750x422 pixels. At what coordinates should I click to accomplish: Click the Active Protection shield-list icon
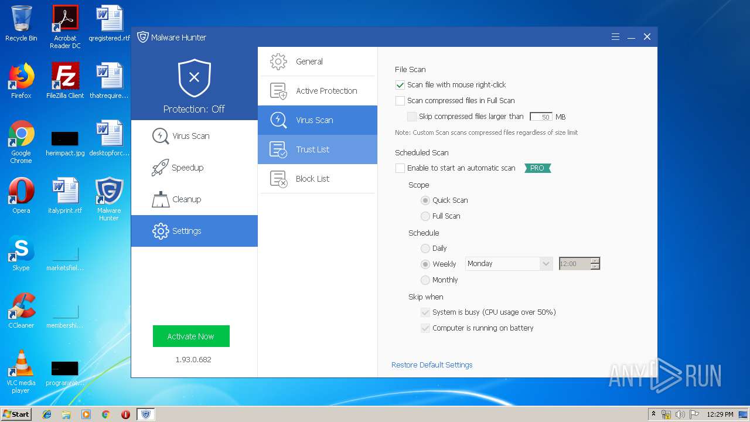coord(278,91)
